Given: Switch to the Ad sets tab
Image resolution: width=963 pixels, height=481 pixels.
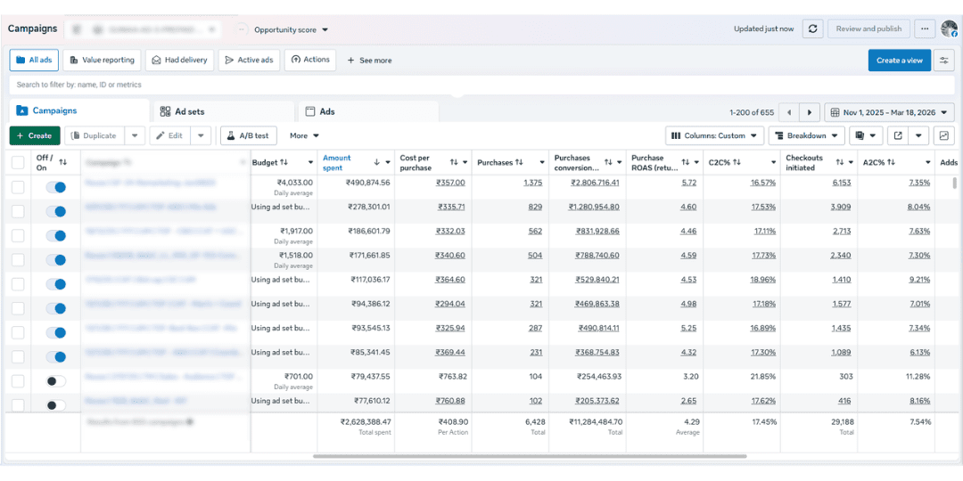Looking at the screenshot, I should 183,111.
